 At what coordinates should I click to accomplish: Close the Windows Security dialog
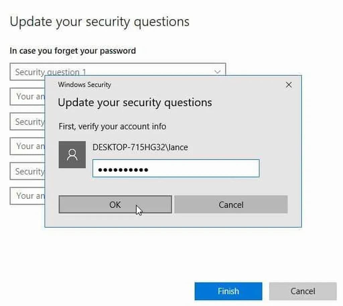coord(289,85)
